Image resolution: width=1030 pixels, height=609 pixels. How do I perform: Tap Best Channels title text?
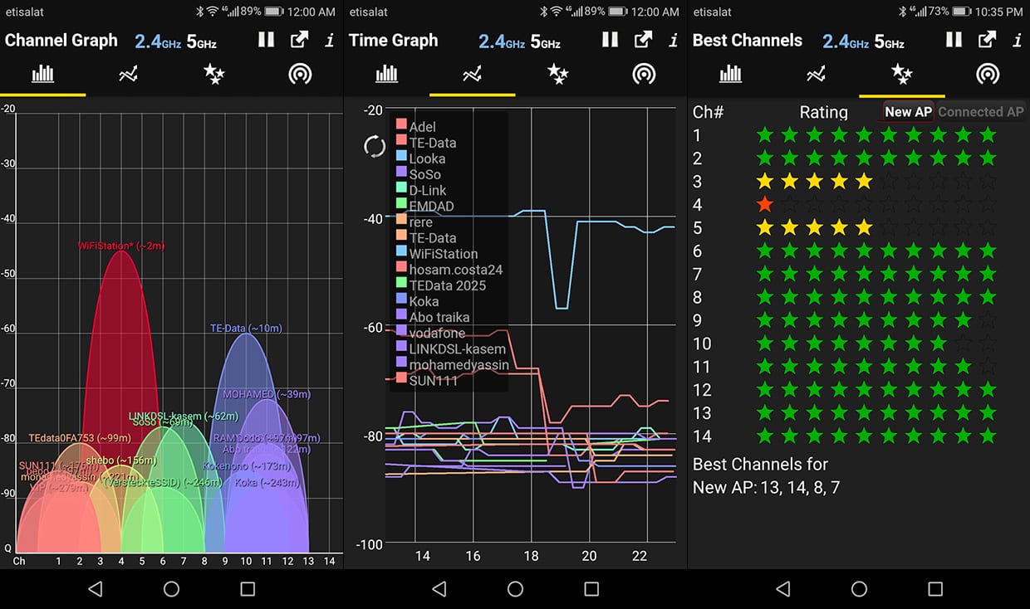(x=748, y=41)
